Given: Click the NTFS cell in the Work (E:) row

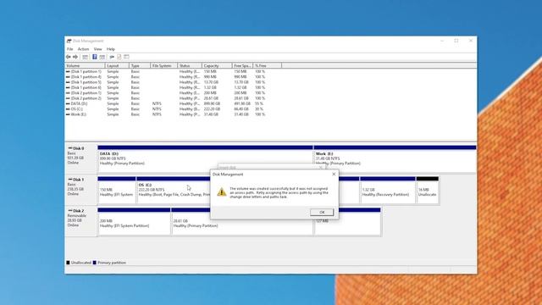Looking at the screenshot, I should coord(157,114).
